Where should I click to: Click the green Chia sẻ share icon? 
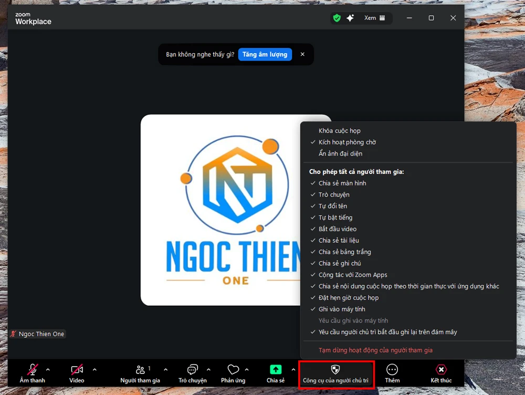(x=275, y=370)
